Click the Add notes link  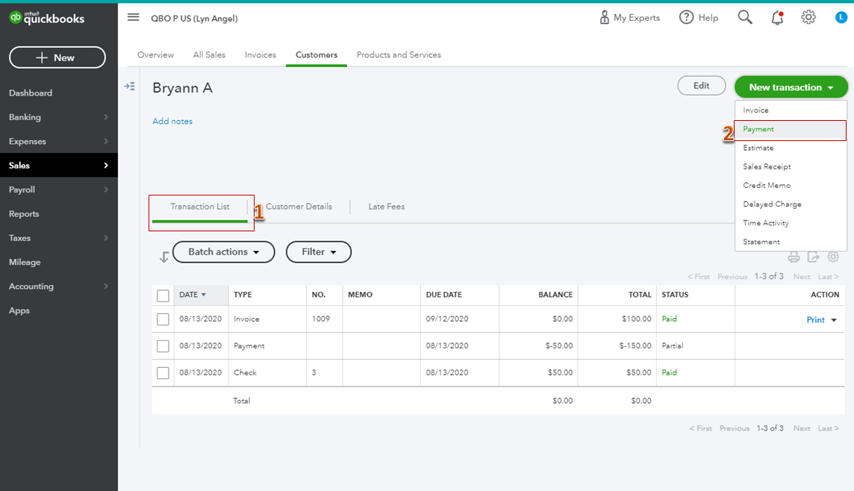[172, 122]
